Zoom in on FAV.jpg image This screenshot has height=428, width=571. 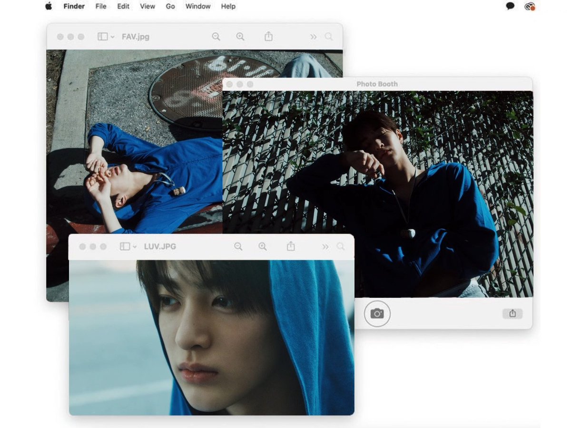(240, 37)
